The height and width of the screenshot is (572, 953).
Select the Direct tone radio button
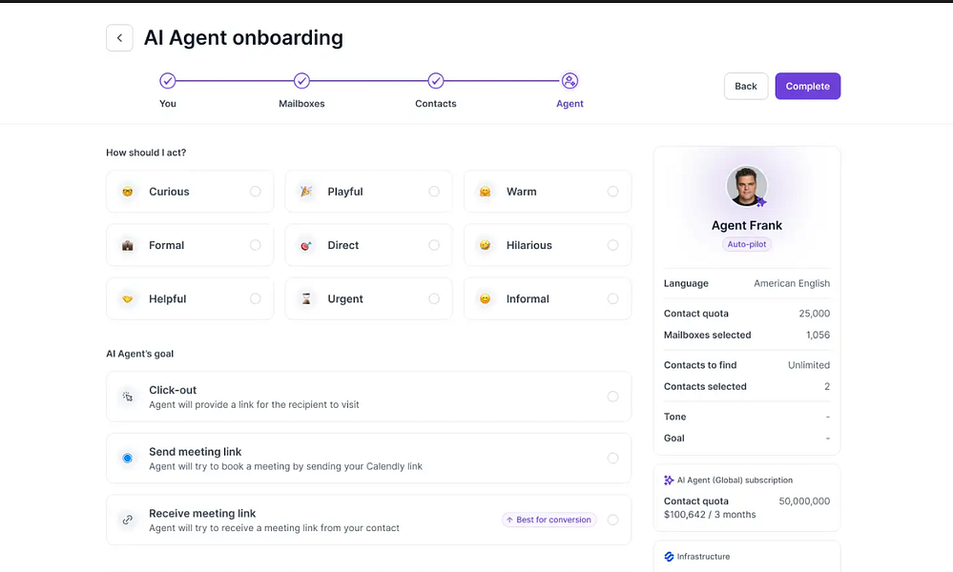coord(434,245)
